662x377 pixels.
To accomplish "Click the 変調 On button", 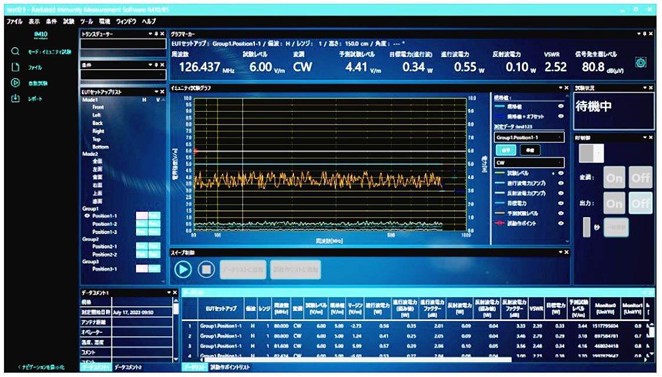I will [614, 177].
